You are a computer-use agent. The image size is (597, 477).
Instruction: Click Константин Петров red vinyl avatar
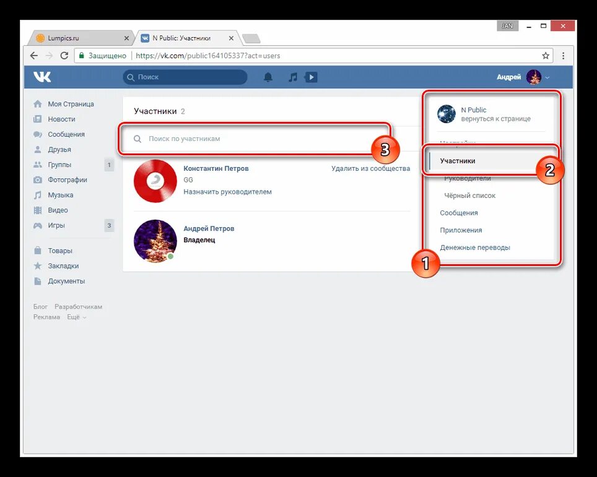pyautogui.click(x=155, y=181)
